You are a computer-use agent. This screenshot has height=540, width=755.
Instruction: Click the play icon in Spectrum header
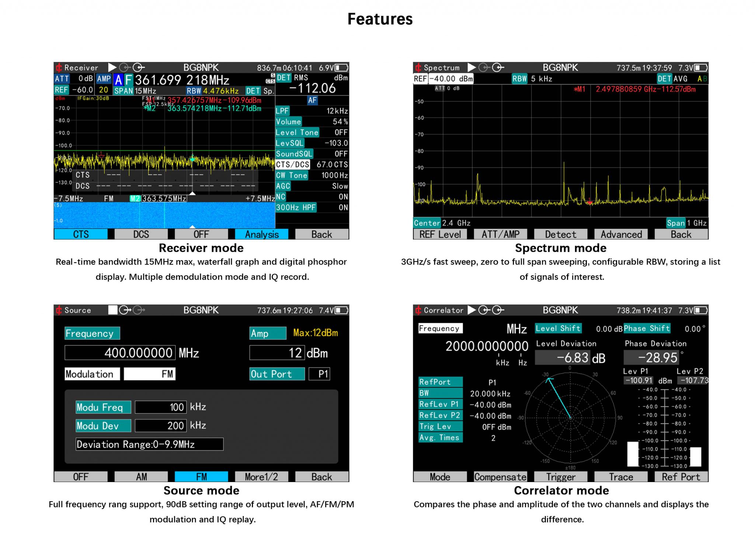click(472, 67)
